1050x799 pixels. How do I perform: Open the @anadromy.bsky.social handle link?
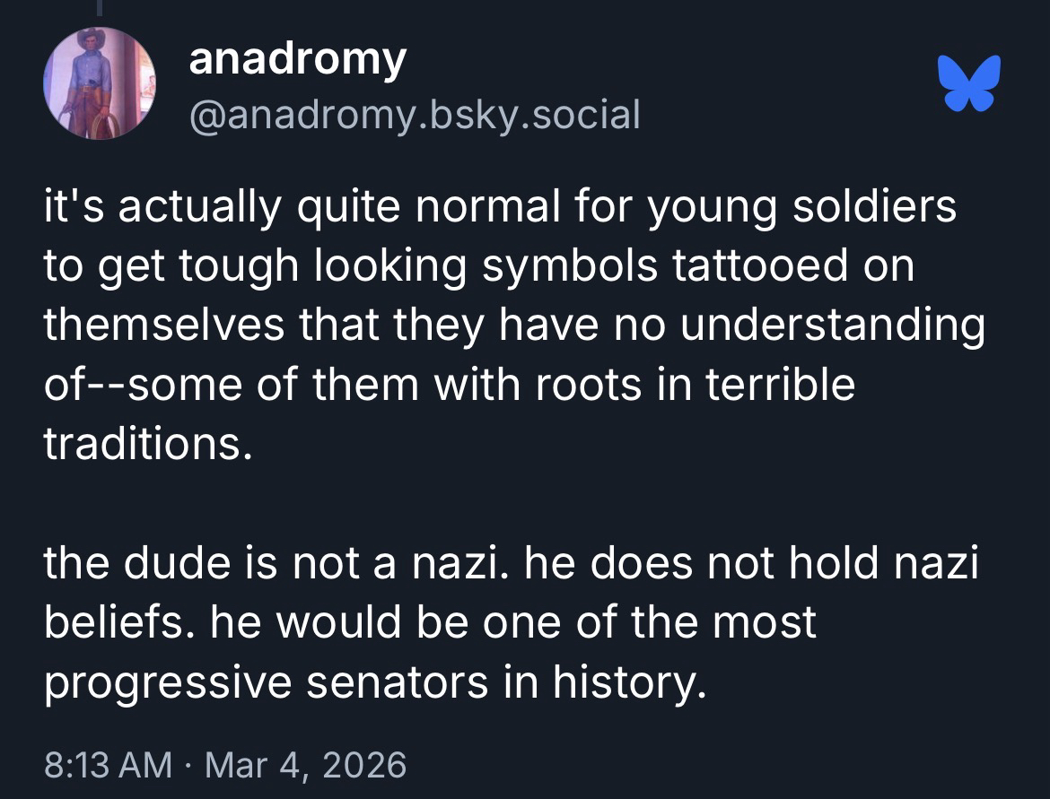click(414, 115)
